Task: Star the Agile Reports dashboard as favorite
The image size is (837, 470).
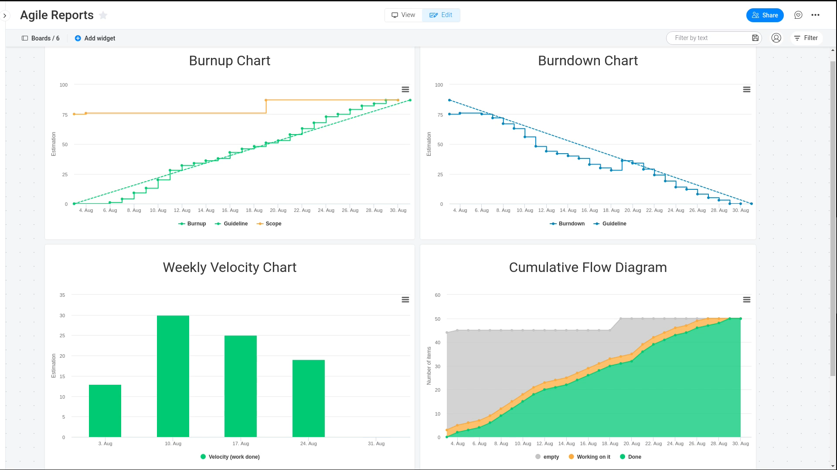Action: point(103,15)
